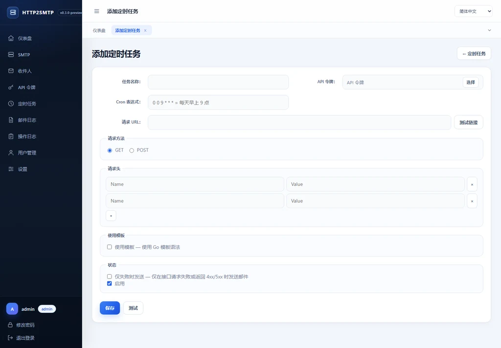Go back via the 定时任务 button
Screen dimensions: 501x348
[x=474, y=54]
